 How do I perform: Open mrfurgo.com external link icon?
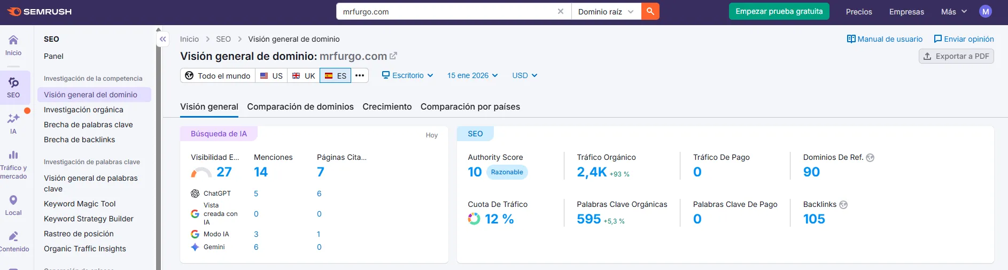coord(393,56)
